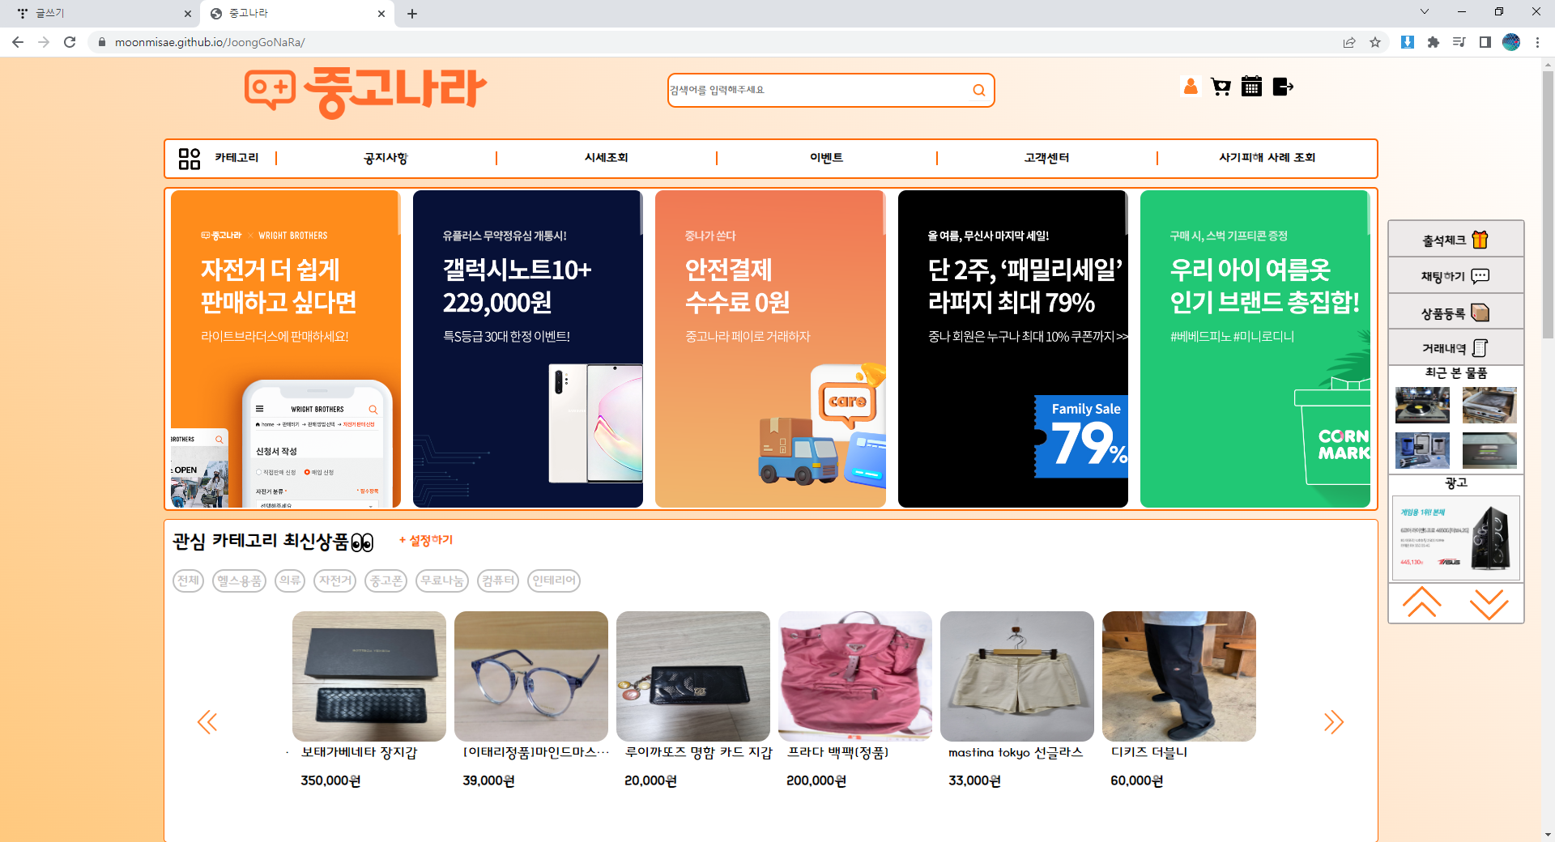The height and width of the screenshot is (842, 1555).
Task: Open the 카테고리 grid icon
Action: 190,159
